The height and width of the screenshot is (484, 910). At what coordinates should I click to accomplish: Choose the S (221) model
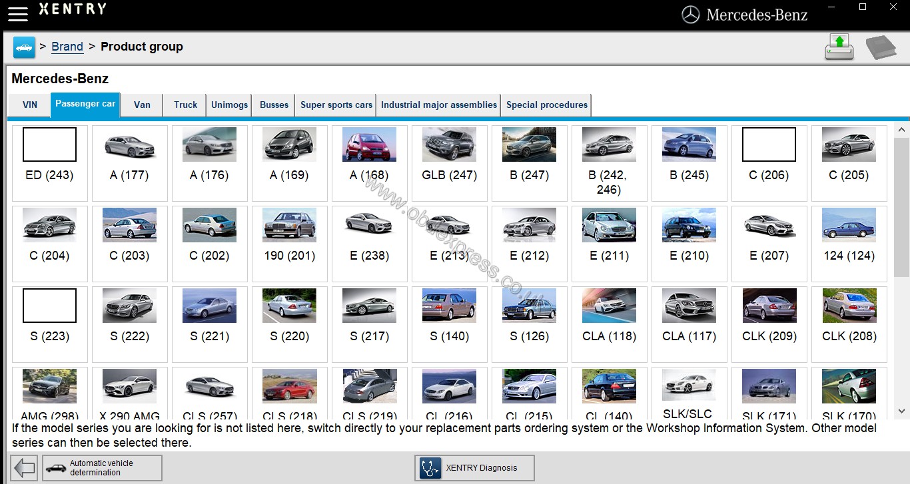(x=210, y=324)
